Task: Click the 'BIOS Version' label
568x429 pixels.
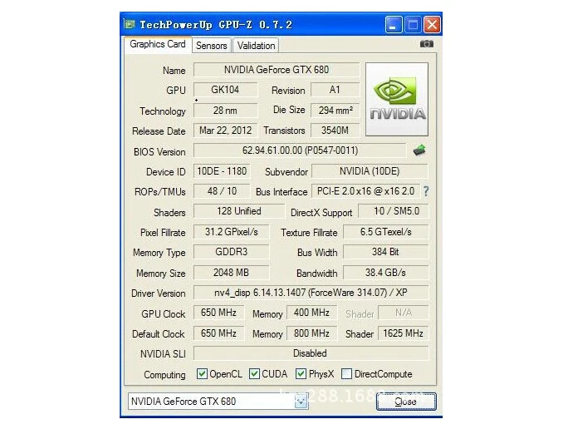Action: tap(159, 151)
